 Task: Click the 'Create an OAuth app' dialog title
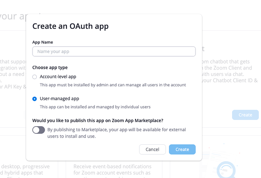(x=70, y=26)
